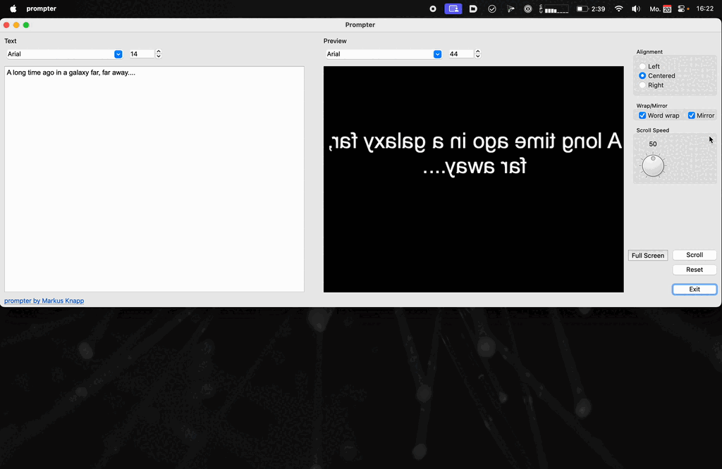Open the battery status menu

tap(591, 8)
